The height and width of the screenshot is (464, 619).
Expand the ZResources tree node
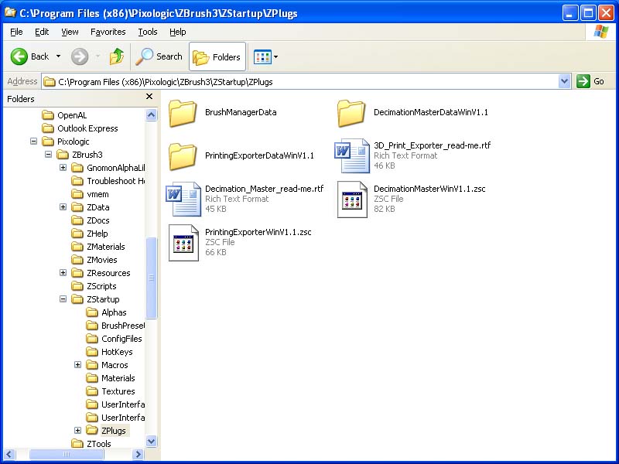pos(63,273)
